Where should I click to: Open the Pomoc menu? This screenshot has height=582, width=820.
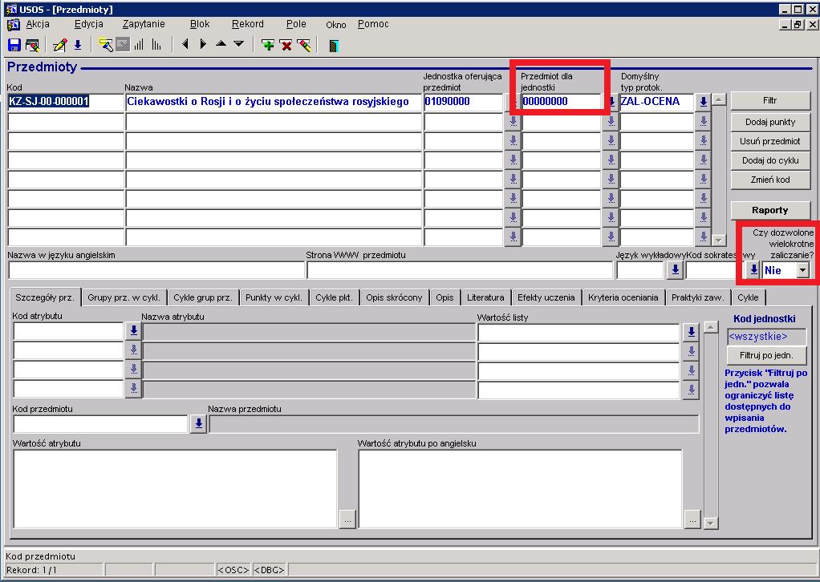coord(373,24)
